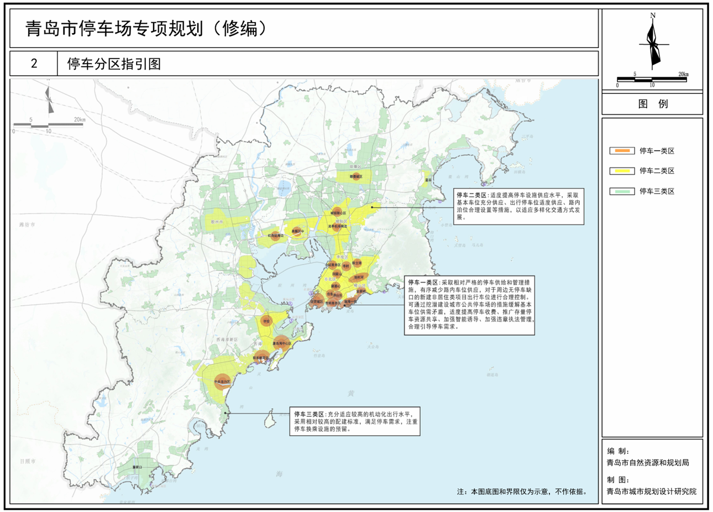Select the 即墨城区 orange zone marker
The width and height of the screenshot is (713, 512).
coord(357,176)
